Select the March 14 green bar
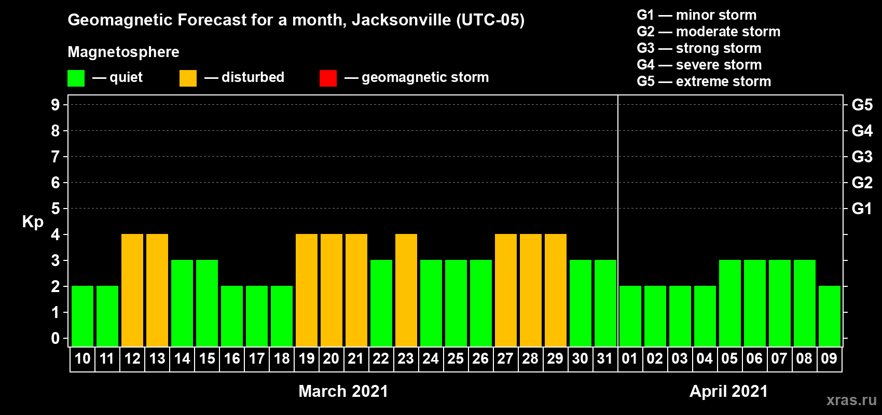 pos(182,303)
